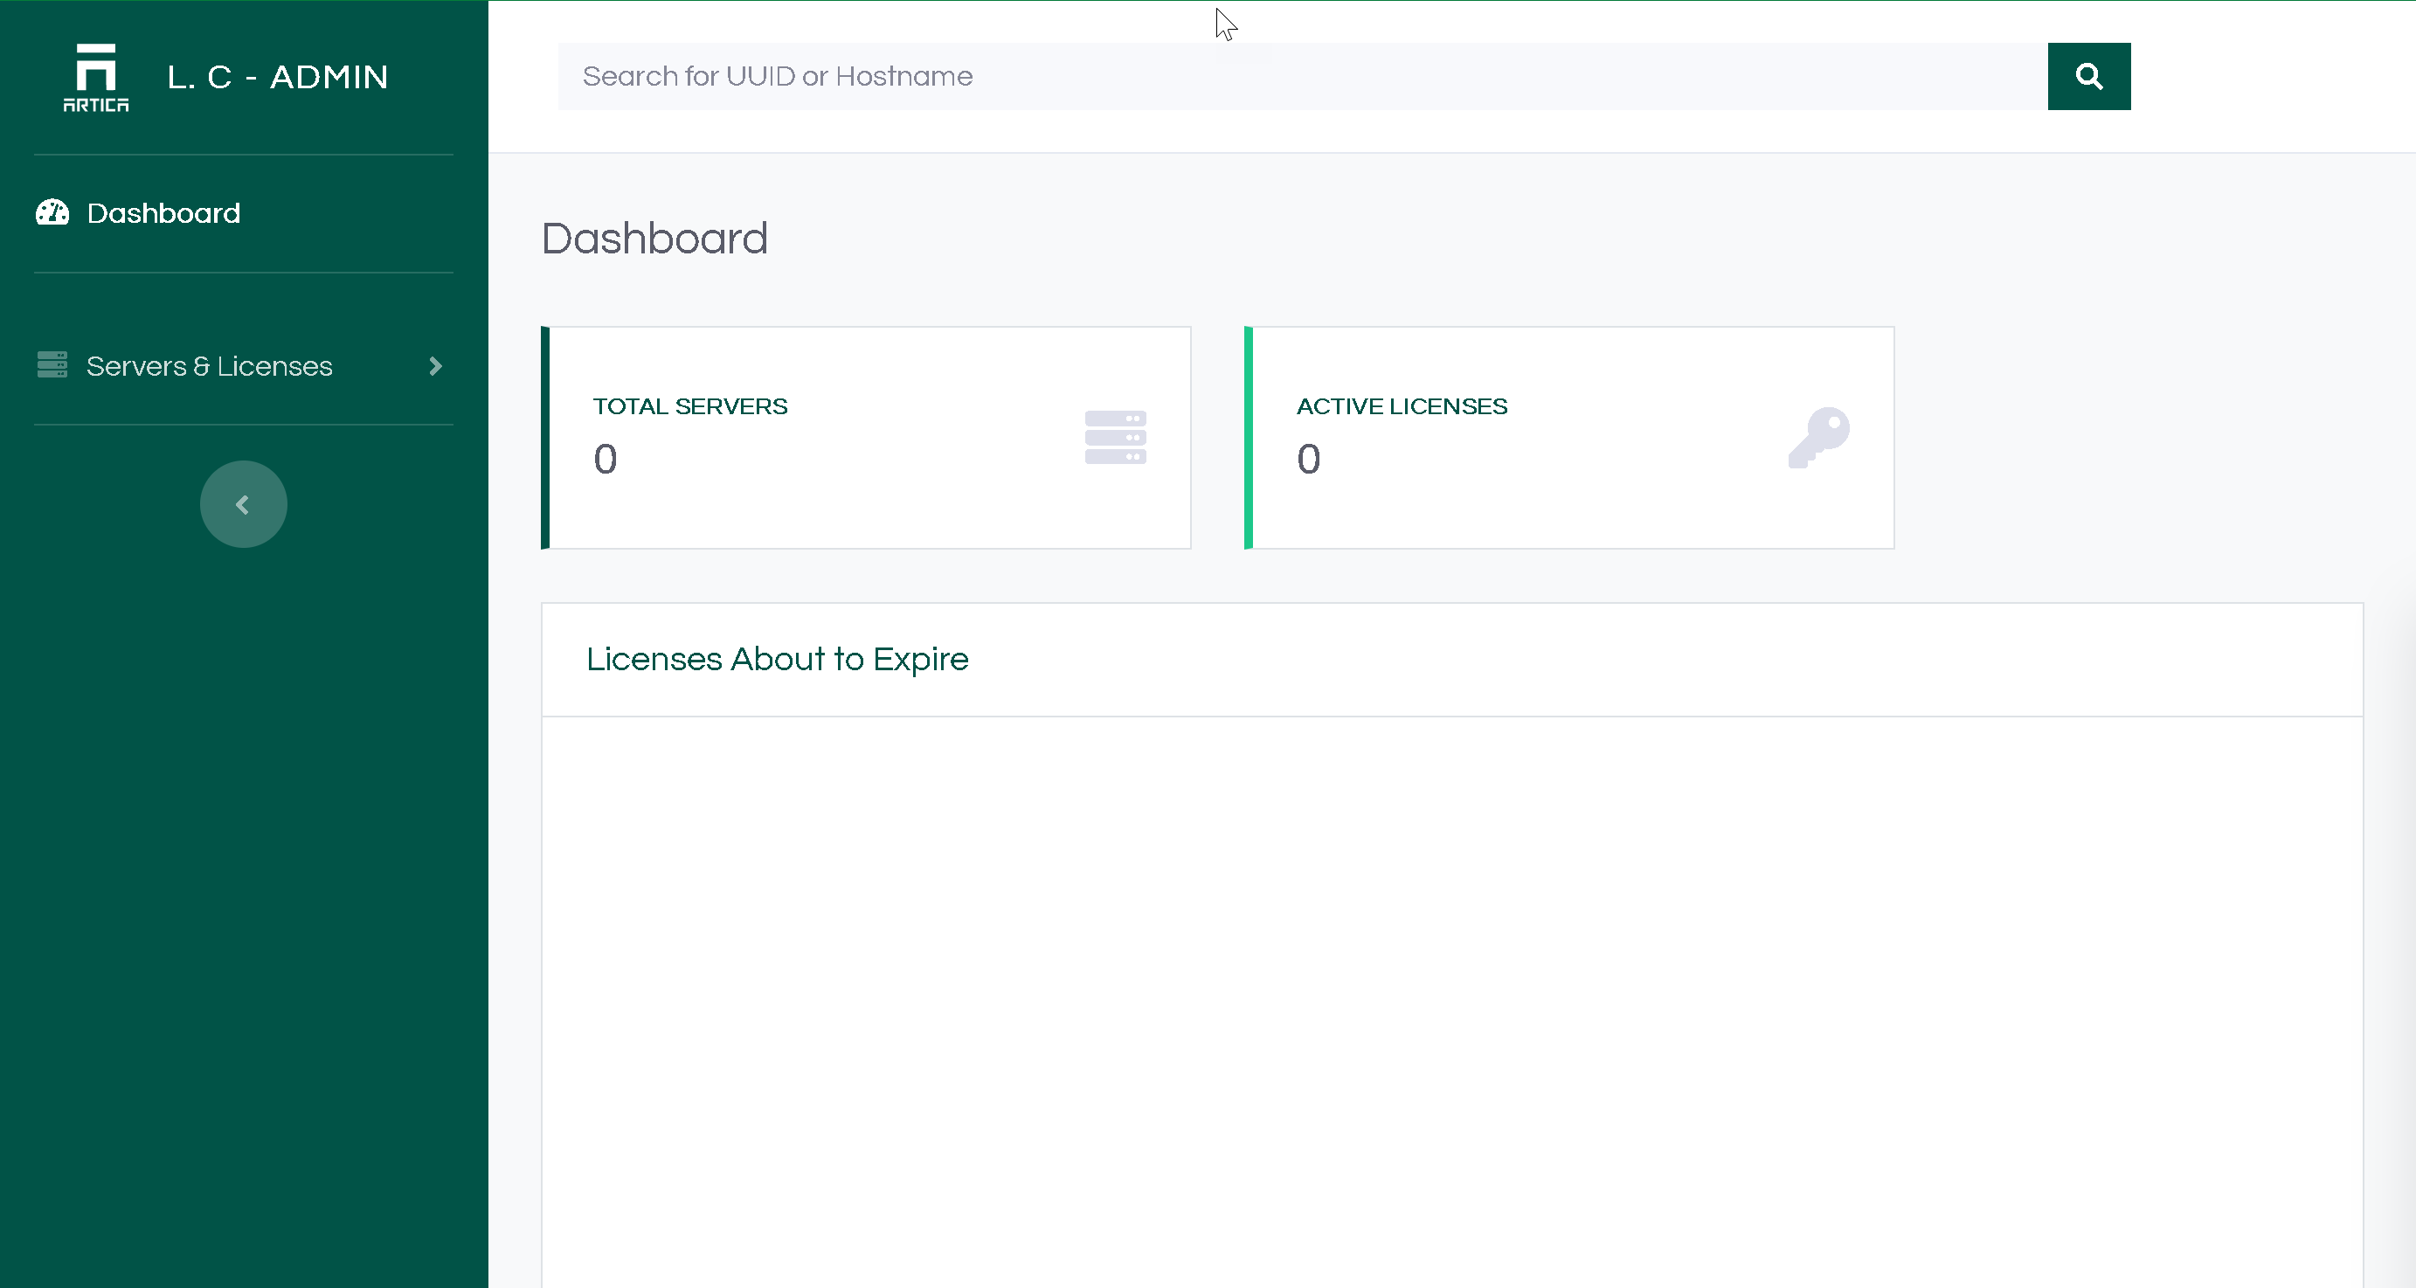This screenshot has height=1288, width=2416.
Task: Focus the UUID or Hostname search field
Action: 1302,76
